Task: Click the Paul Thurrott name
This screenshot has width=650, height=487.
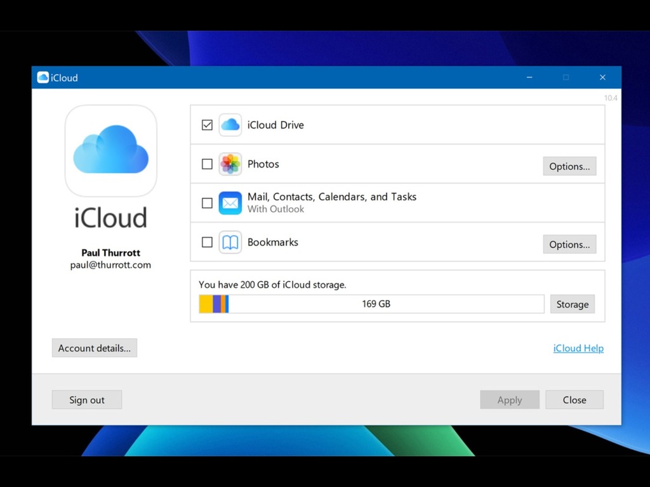Action: point(110,252)
